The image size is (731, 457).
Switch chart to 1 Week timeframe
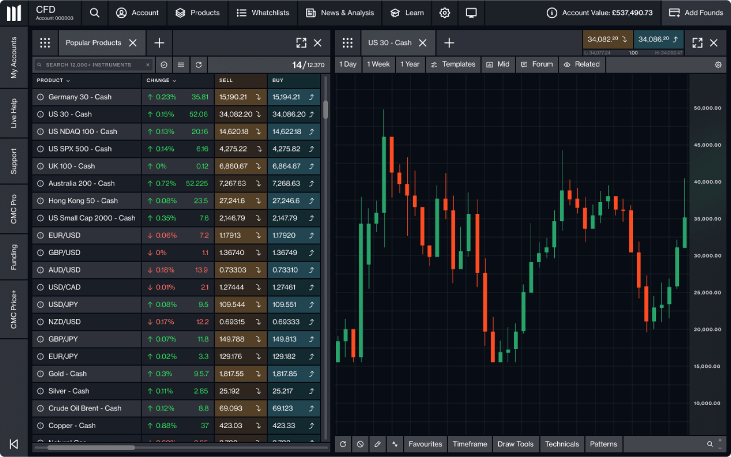click(x=378, y=64)
